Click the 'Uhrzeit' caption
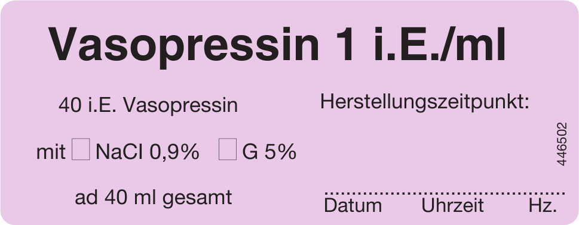Viewport: 579px width, 225px height. pyautogui.click(x=452, y=205)
